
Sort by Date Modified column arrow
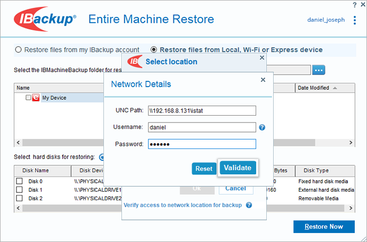(335, 88)
